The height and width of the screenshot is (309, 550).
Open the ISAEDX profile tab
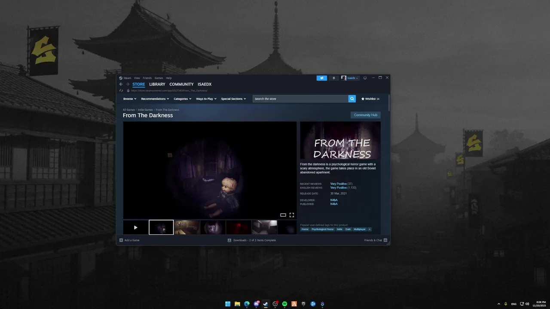click(x=205, y=85)
